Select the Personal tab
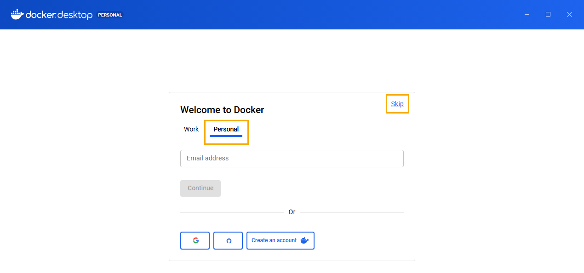The image size is (584, 273). [226, 129]
